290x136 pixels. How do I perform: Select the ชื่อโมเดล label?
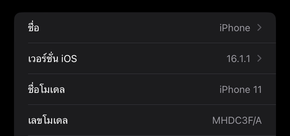(47, 89)
